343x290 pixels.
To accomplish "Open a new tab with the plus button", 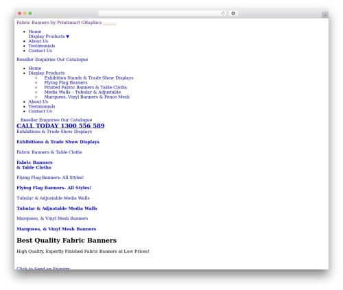I will [x=325, y=15].
